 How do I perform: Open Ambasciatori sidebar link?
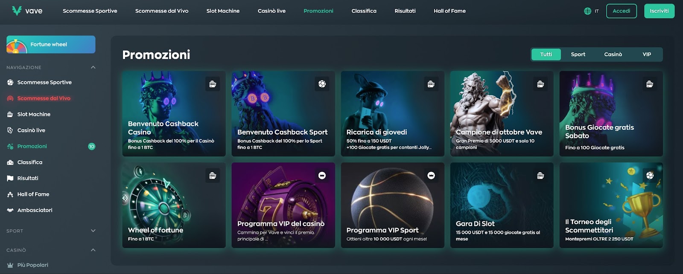[35, 210]
